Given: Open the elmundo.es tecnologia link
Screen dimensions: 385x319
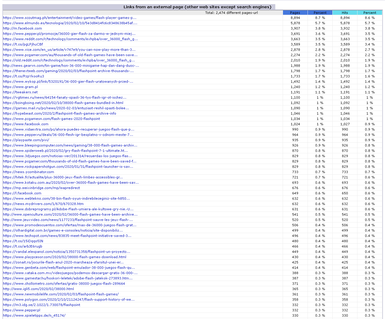Looking at the screenshot, I should tap(70, 23).
